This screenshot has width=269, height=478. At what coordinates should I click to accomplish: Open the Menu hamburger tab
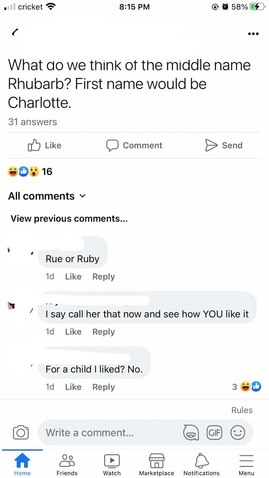pos(246,464)
